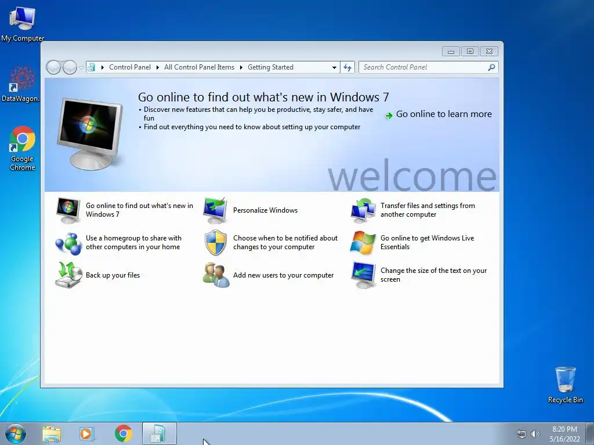The image size is (594, 445).
Task: Open Transfer files and settings from another computer
Action: 428,210
